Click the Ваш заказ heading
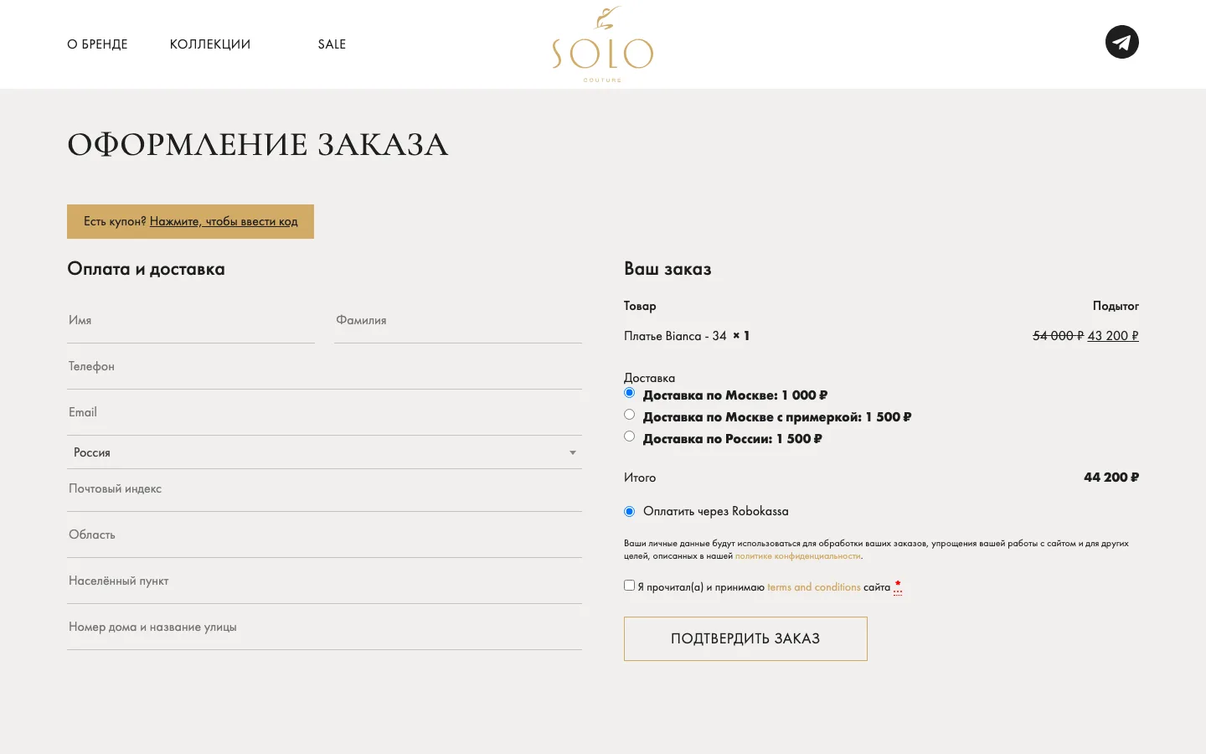 click(667, 269)
